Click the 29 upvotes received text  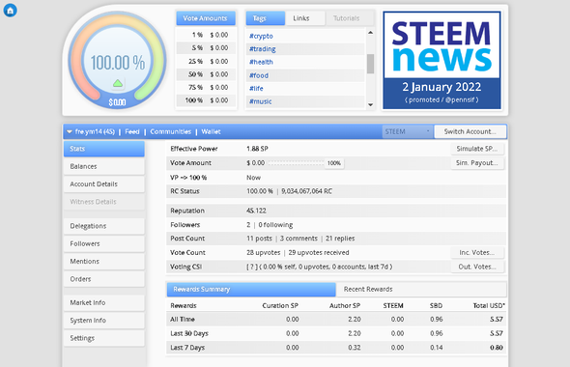[319, 252]
